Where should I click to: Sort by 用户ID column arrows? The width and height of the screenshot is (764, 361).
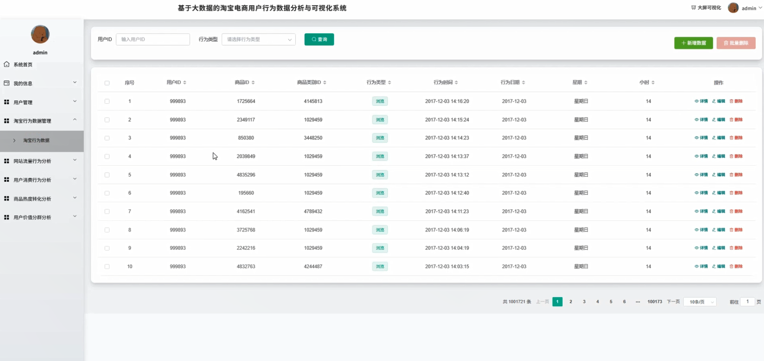[185, 83]
